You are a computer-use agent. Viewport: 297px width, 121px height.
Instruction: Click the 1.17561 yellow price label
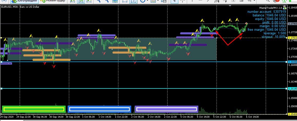point(292,38)
